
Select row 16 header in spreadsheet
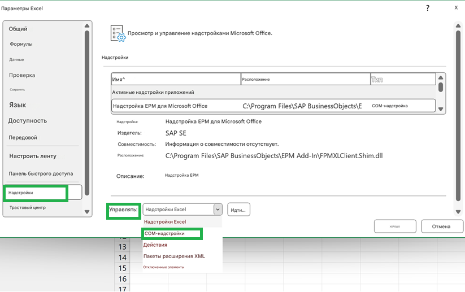coord(122,279)
